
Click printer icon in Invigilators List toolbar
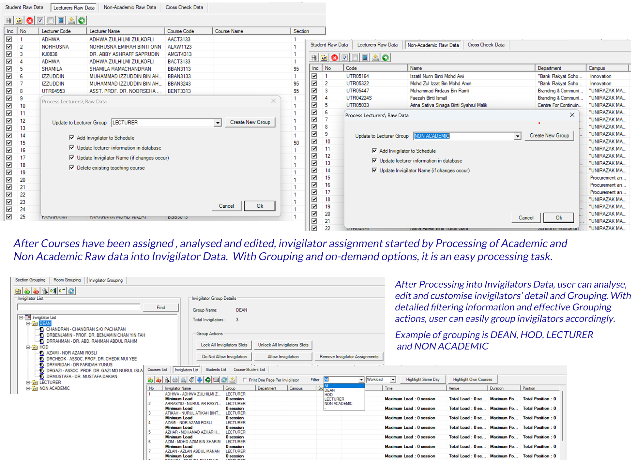click(175, 380)
